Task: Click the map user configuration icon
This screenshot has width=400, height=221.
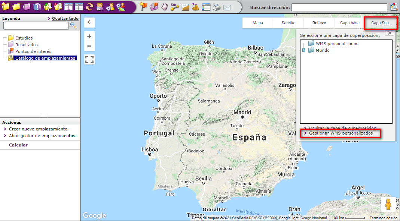Action: [121, 7]
